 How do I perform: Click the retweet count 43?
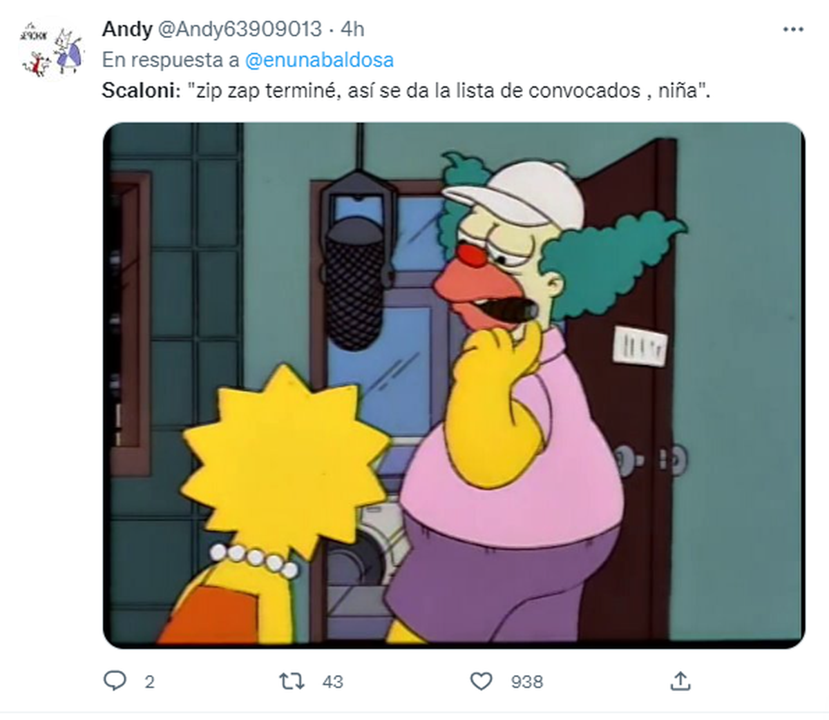click(x=332, y=682)
